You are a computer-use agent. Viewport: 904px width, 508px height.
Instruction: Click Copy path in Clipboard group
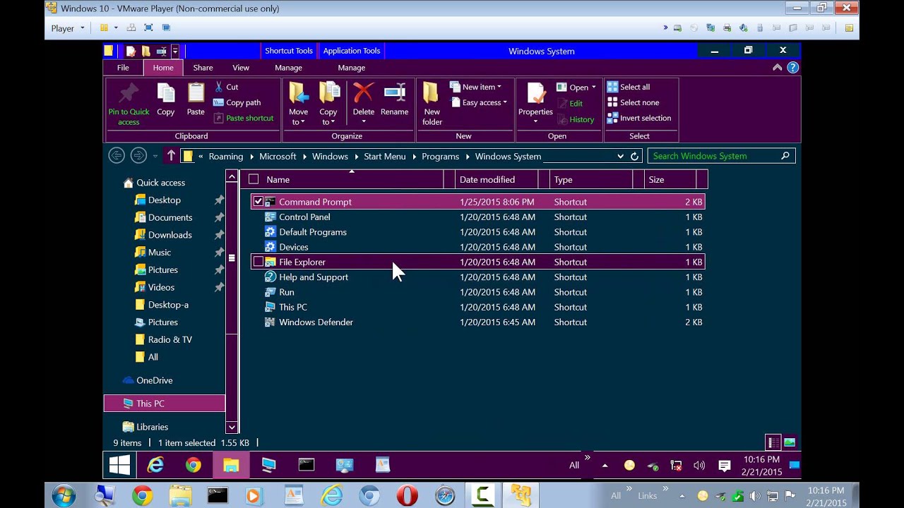(237, 102)
